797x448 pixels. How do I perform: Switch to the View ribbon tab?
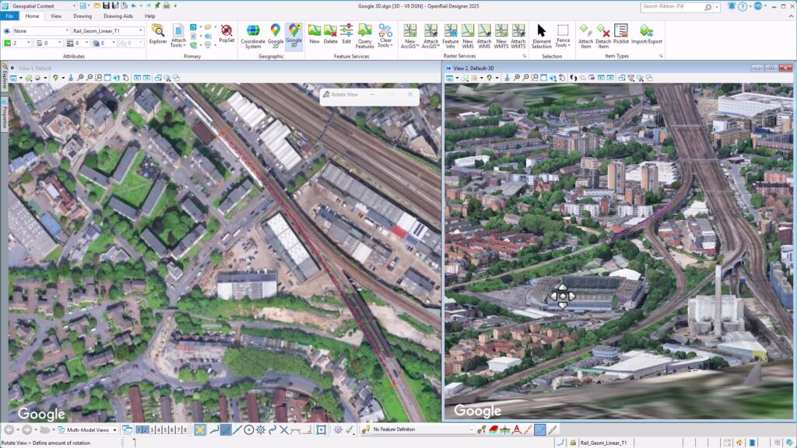tap(56, 16)
